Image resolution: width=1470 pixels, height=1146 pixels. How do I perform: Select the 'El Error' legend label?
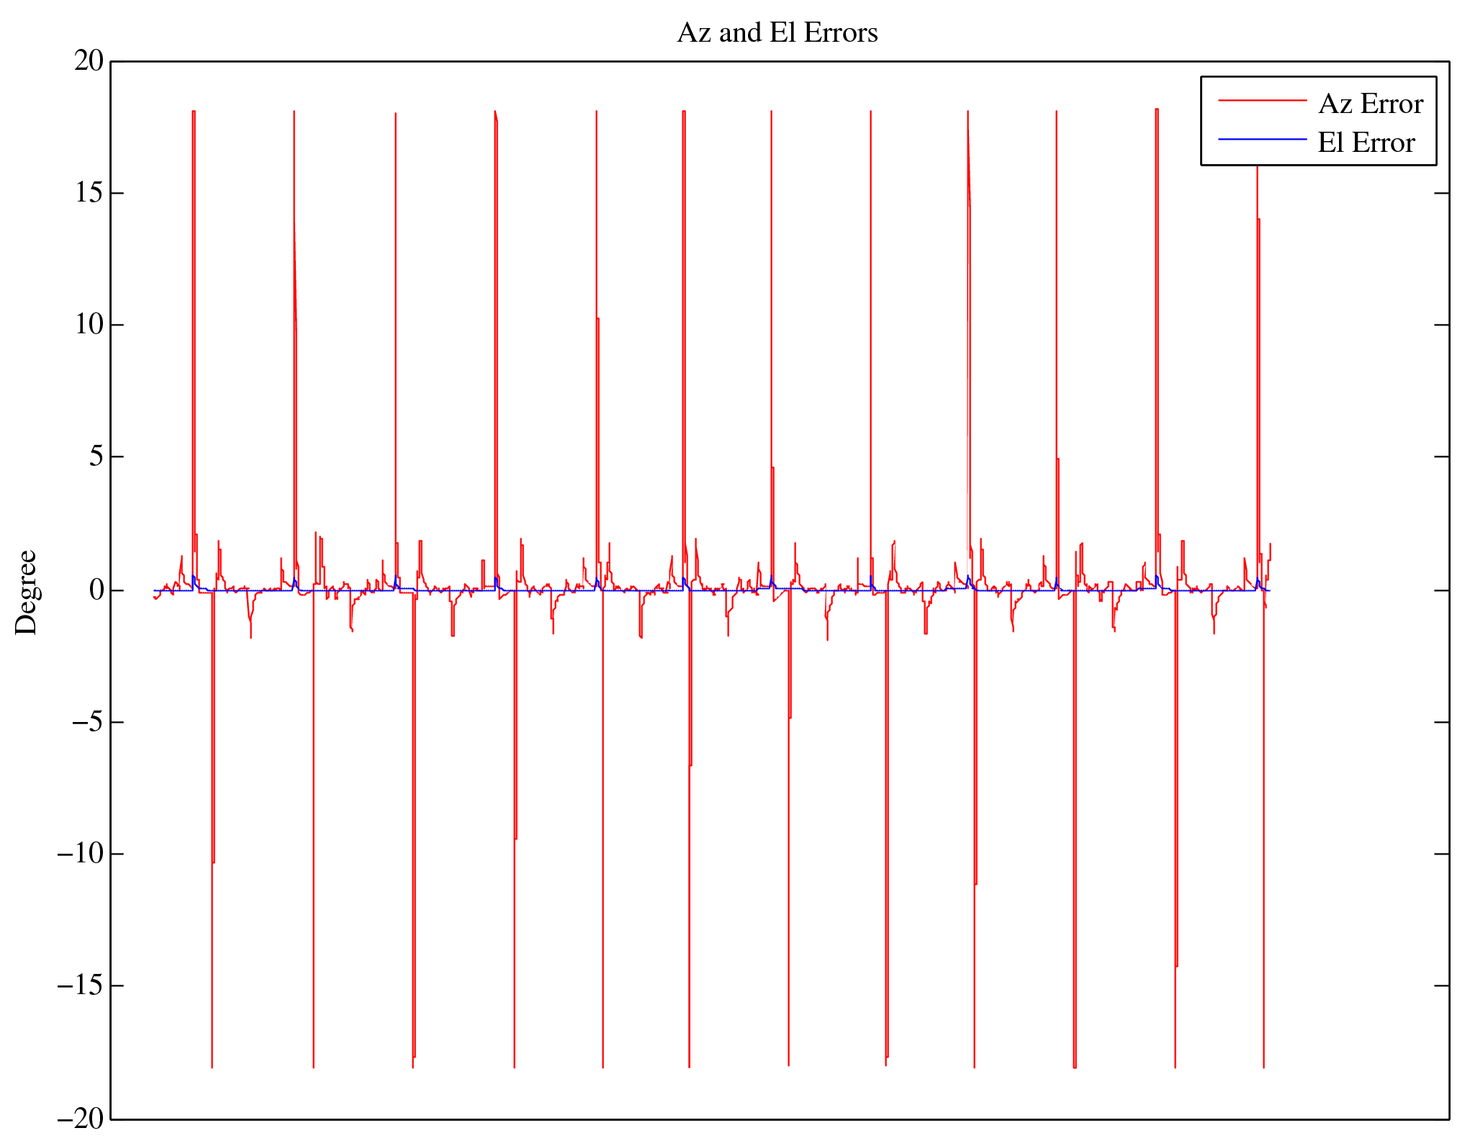coord(1366,143)
